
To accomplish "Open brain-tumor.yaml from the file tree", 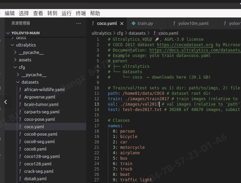I will (x=41, y=104).
